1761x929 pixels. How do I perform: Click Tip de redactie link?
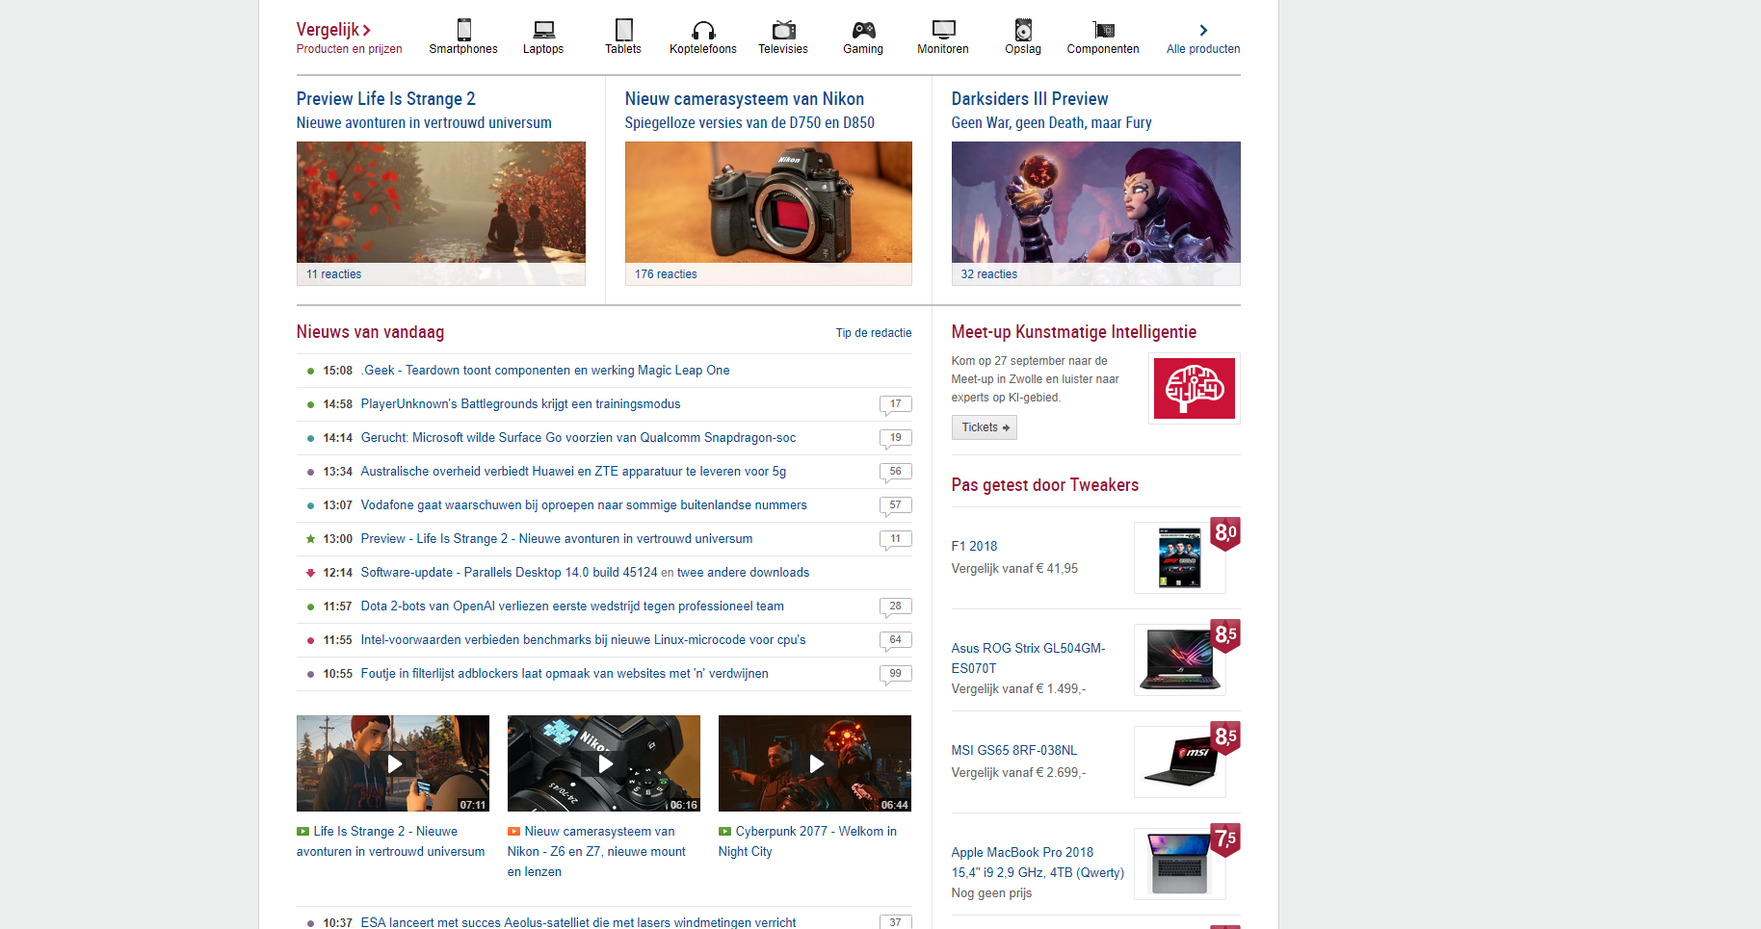[873, 333]
